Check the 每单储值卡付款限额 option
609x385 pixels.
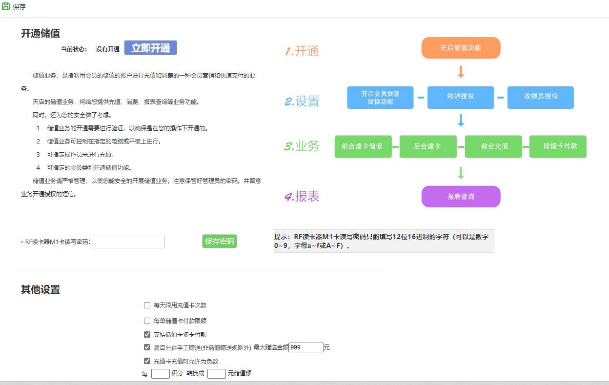click(x=147, y=321)
